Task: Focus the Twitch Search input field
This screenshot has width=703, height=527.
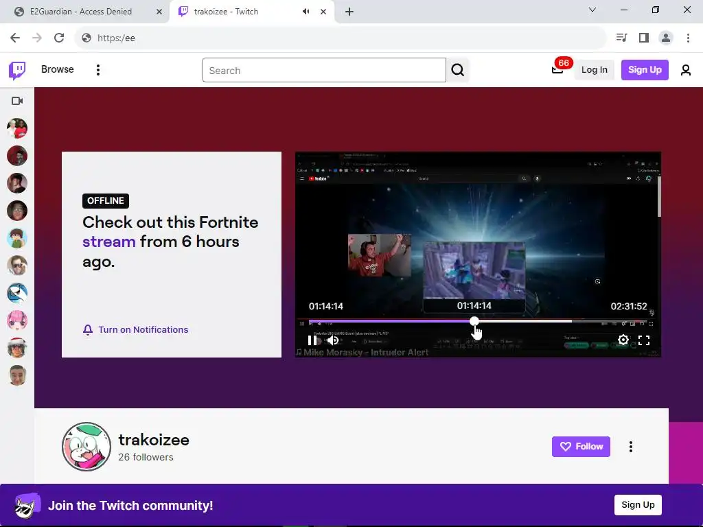Action: 324,71
